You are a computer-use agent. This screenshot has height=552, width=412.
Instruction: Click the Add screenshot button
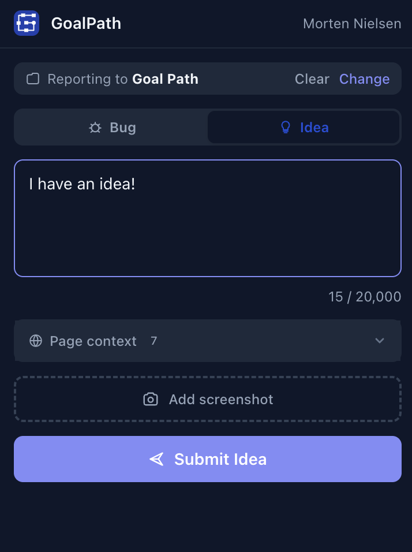click(208, 399)
